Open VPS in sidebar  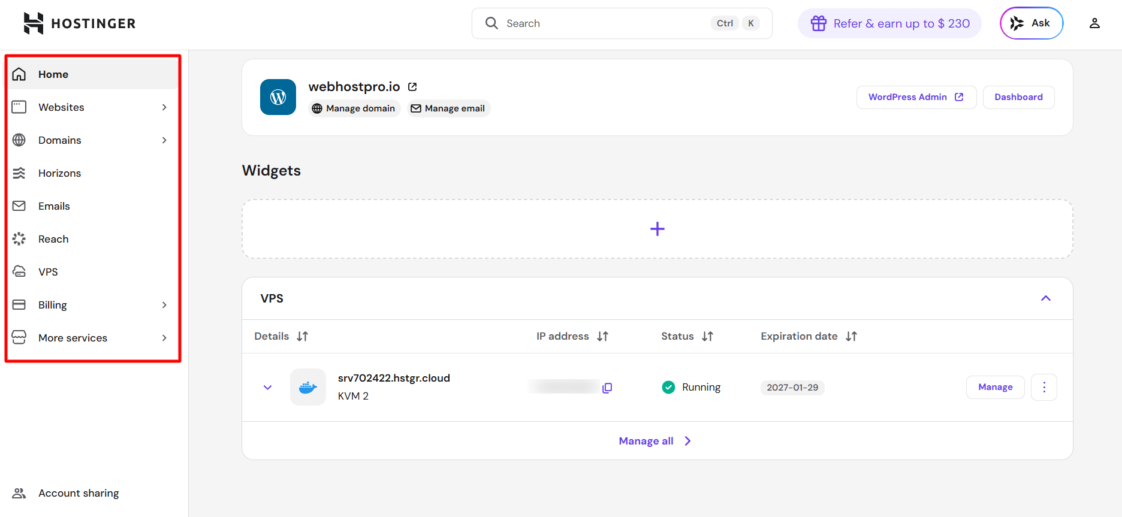click(93, 272)
